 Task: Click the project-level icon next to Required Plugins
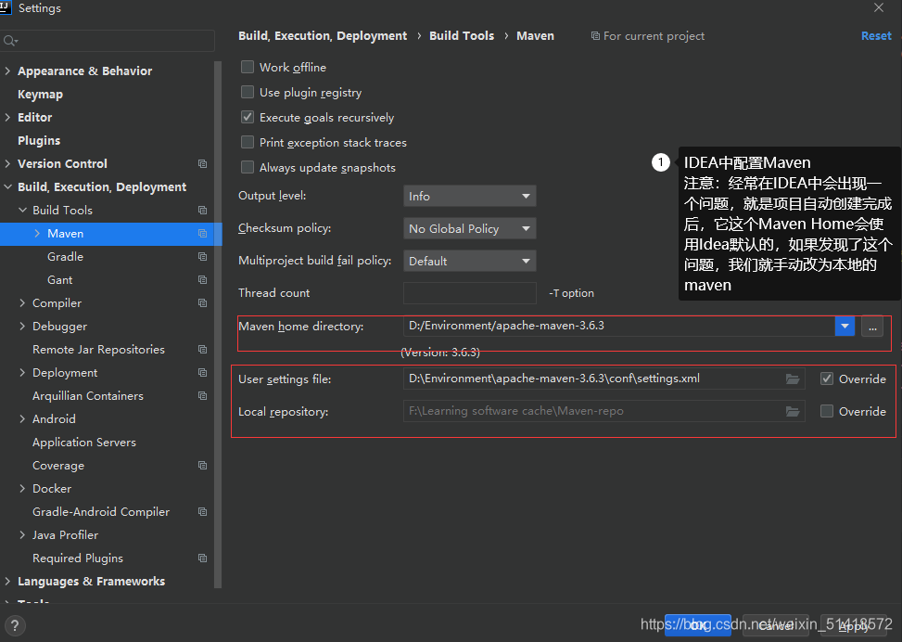tap(202, 558)
